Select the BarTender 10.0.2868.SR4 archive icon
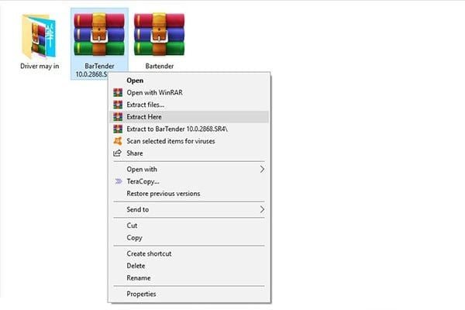 98,36
